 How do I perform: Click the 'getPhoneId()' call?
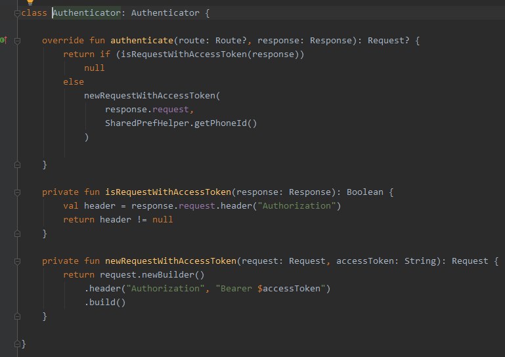[225, 123]
